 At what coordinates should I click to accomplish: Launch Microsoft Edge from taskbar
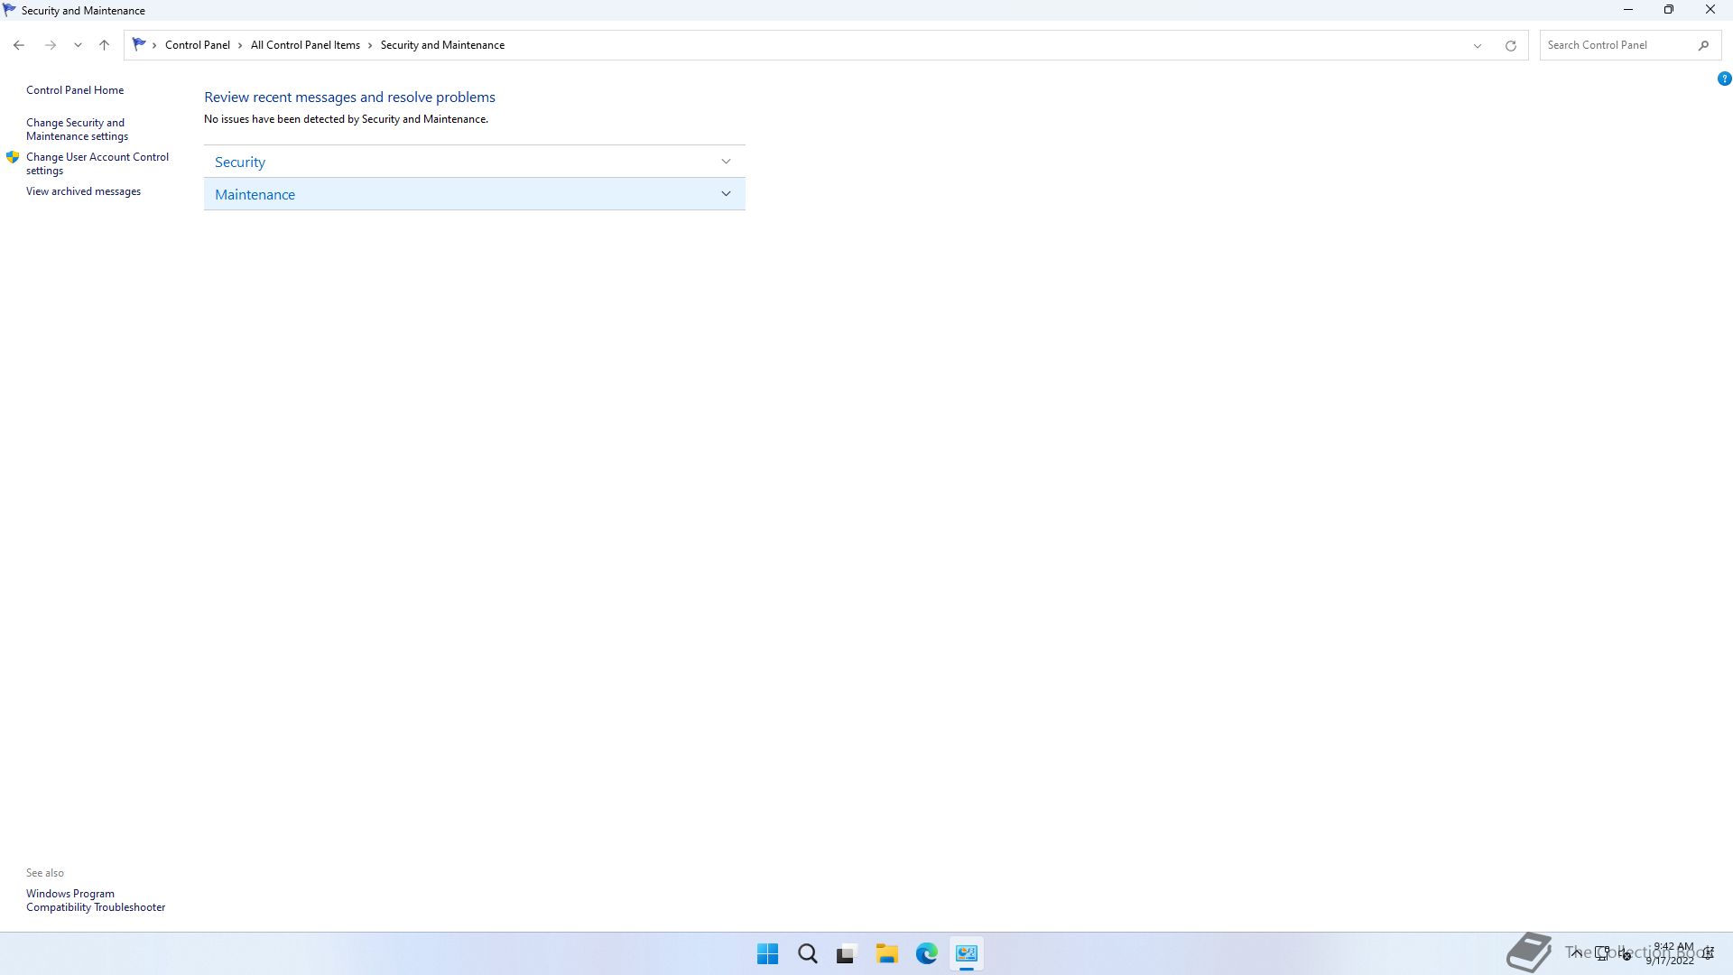coord(926,953)
